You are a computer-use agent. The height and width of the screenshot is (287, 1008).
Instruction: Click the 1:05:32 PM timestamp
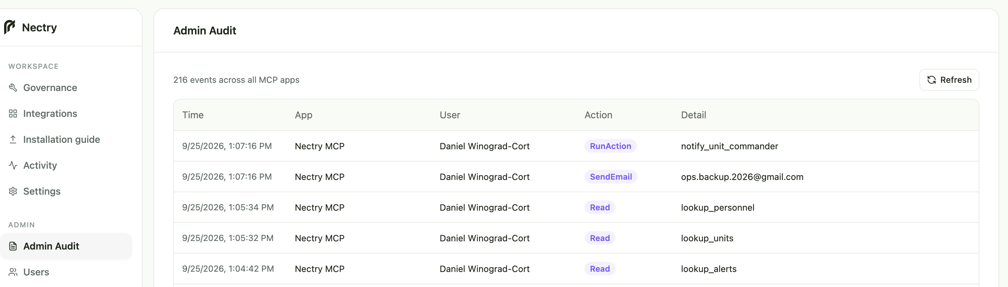[x=228, y=238]
